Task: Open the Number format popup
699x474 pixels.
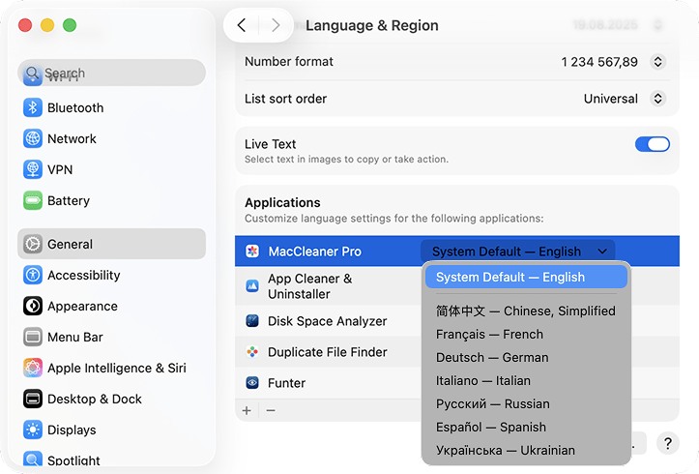Action: (658, 62)
